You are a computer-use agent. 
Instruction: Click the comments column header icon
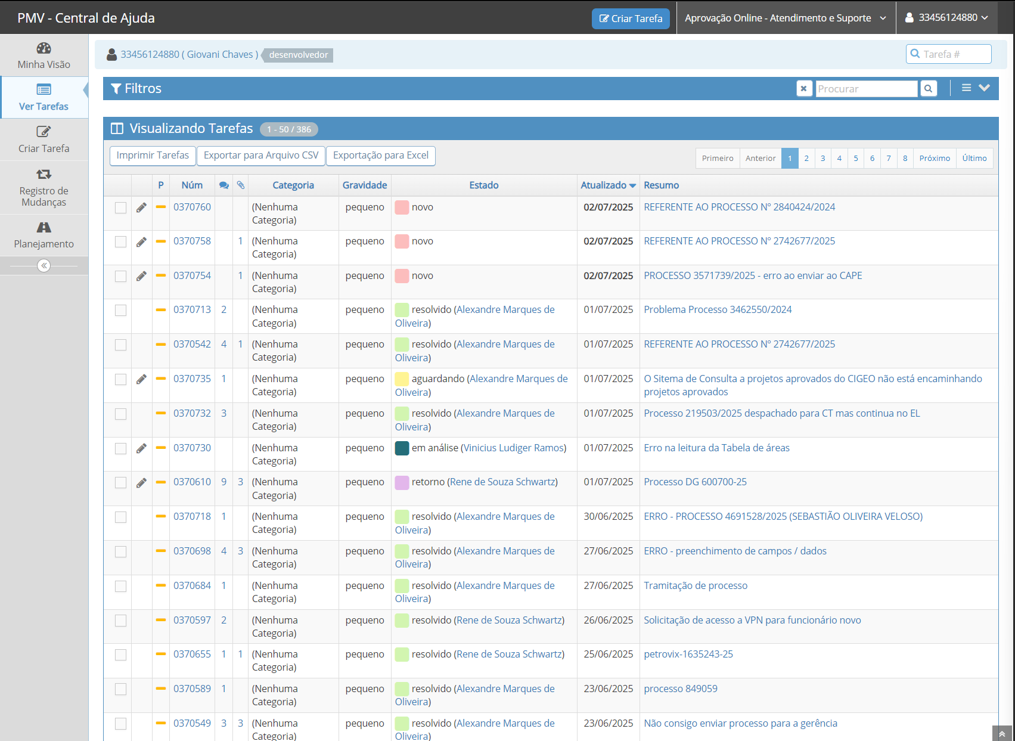224,185
